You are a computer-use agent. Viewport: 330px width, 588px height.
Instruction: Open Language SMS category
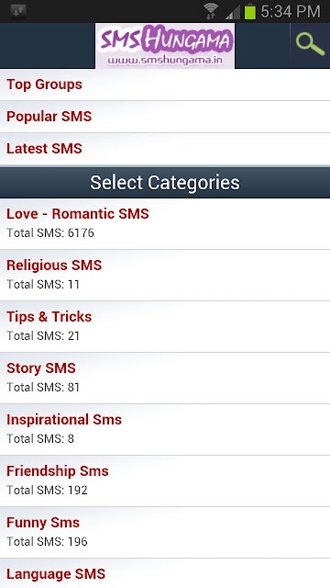point(165,573)
